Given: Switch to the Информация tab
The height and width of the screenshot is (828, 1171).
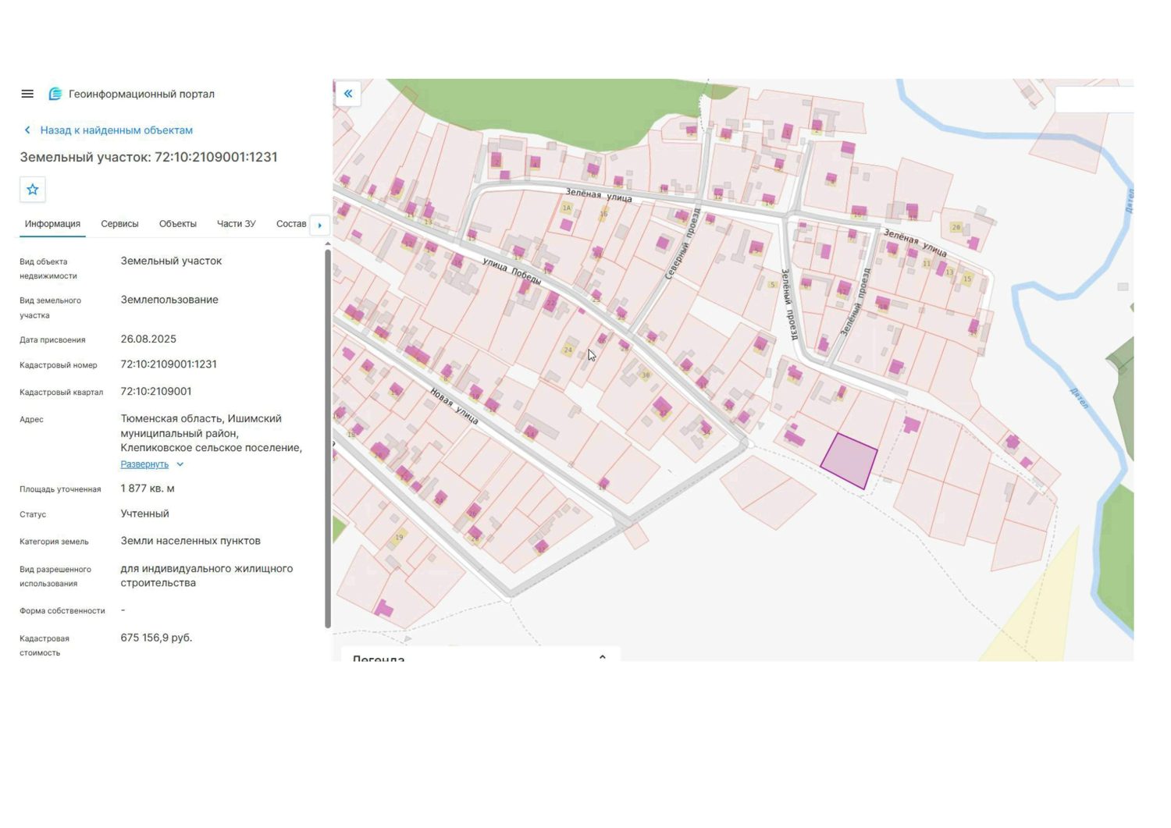Looking at the screenshot, I should (52, 224).
